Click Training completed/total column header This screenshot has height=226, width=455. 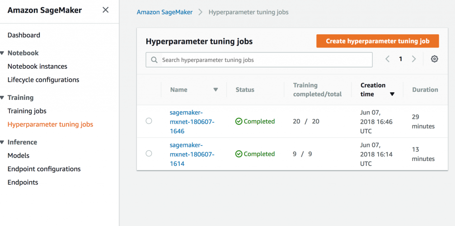point(318,89)
